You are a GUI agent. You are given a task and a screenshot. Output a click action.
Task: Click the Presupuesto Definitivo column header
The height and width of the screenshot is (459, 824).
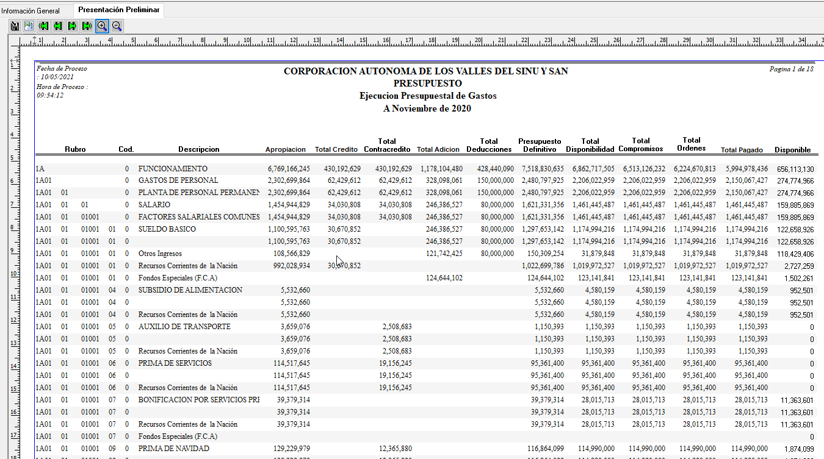pyautogui.click(x=540, y=145)
